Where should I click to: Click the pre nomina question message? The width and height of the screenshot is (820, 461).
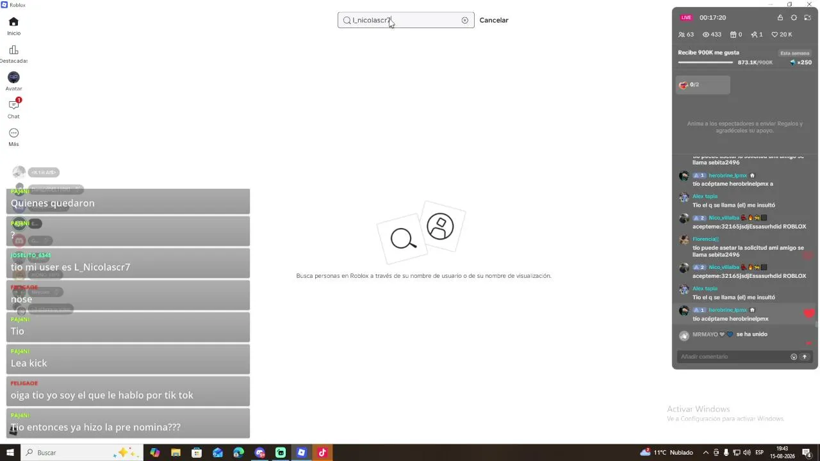click(128, 423)
